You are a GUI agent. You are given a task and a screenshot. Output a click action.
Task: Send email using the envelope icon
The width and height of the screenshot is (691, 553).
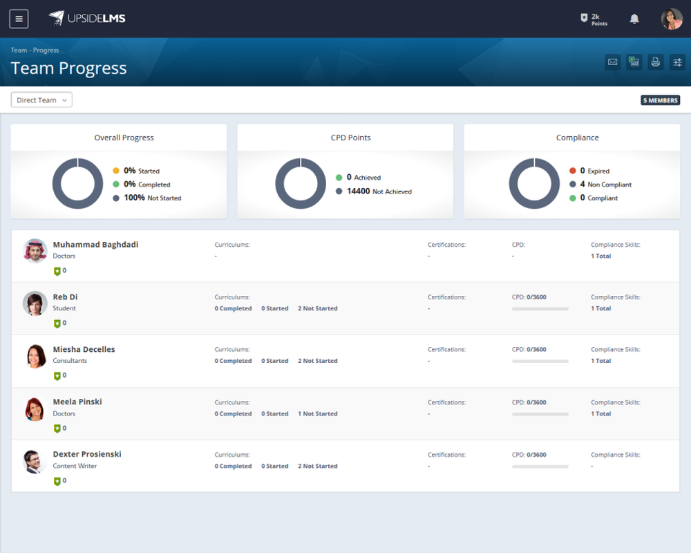(612, 62)
